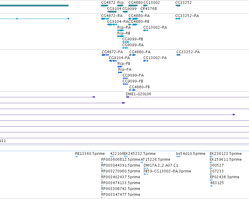Click the CG9104-PA protein glyph
This screenshot has height=199, width=249.
[x=113, y=61]
